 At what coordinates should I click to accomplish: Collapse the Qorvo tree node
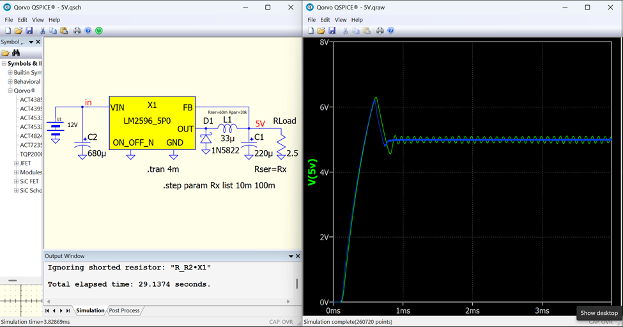click(10, 91)
